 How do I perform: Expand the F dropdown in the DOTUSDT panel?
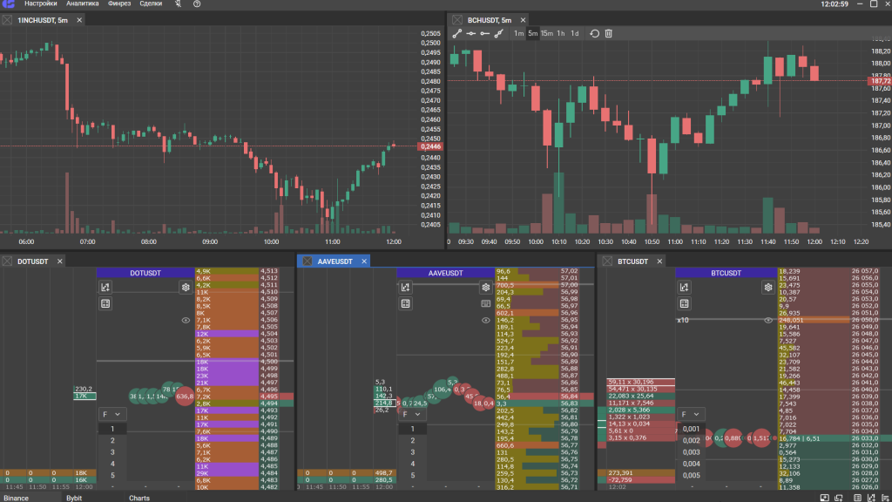point(111,414)
